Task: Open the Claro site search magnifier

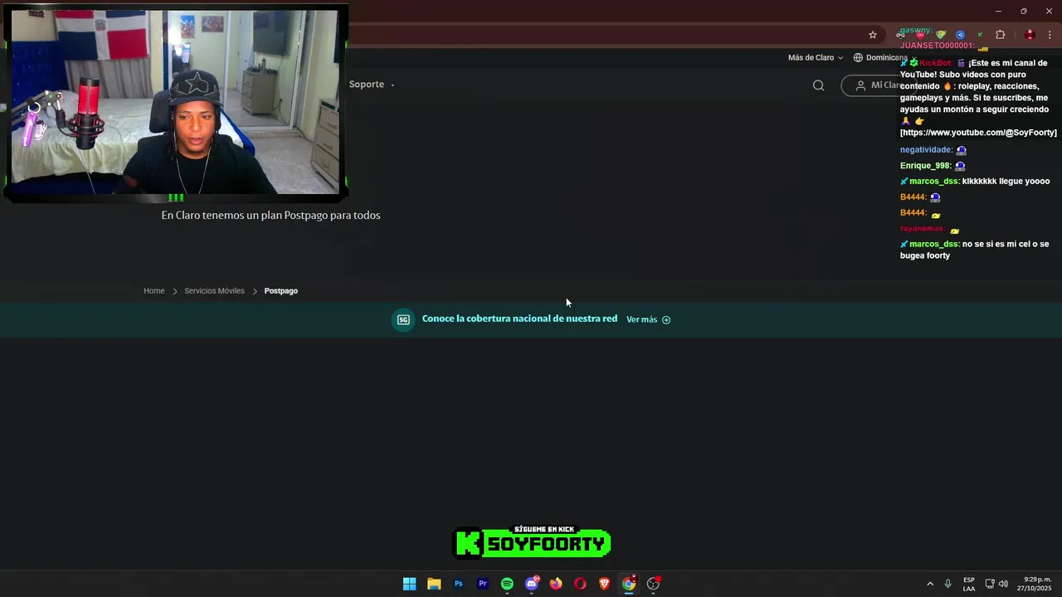Action: point(818,85)
